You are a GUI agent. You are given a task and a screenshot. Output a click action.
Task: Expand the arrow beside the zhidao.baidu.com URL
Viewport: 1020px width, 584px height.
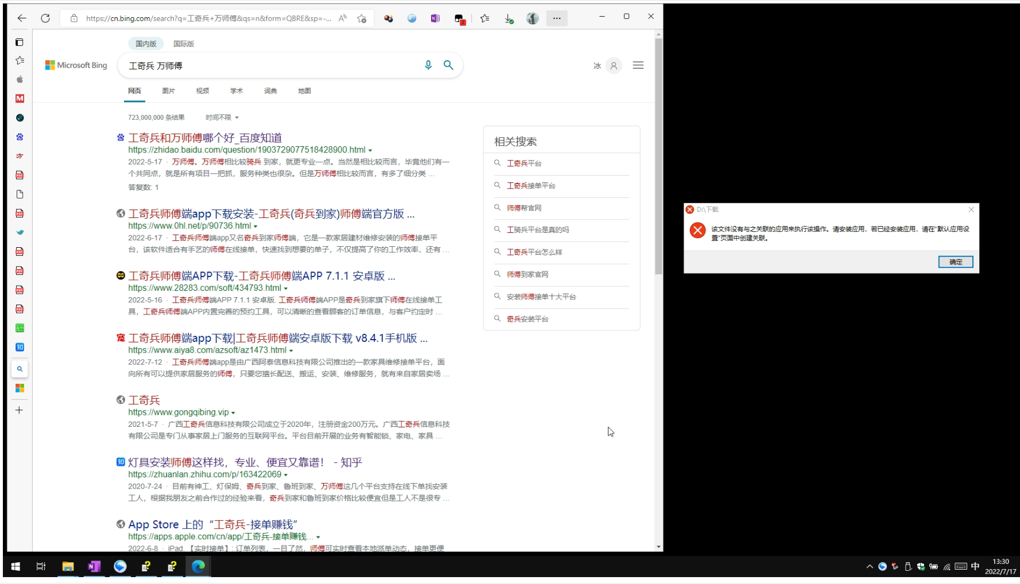370,150
